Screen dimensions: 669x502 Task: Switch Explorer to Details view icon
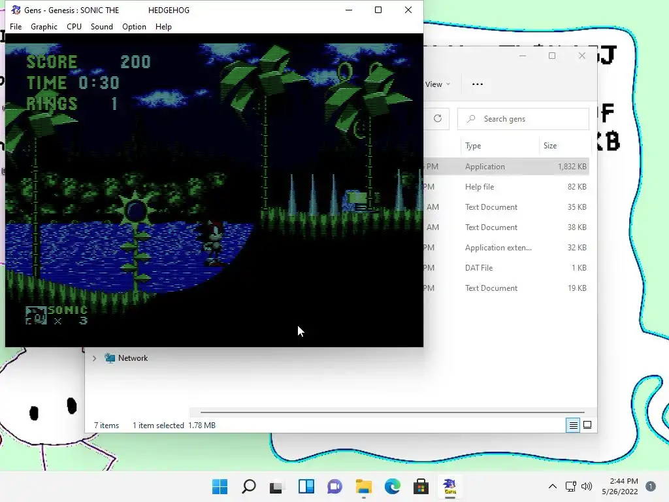click(573, 425)
